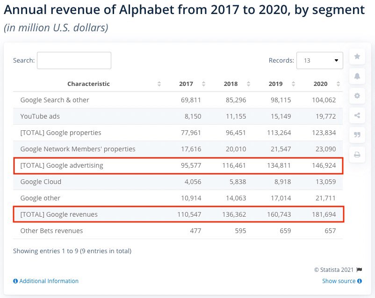Click the value 104,062 for 2020
The height and width of the screenshot is (298, 375).
(324, 100)
